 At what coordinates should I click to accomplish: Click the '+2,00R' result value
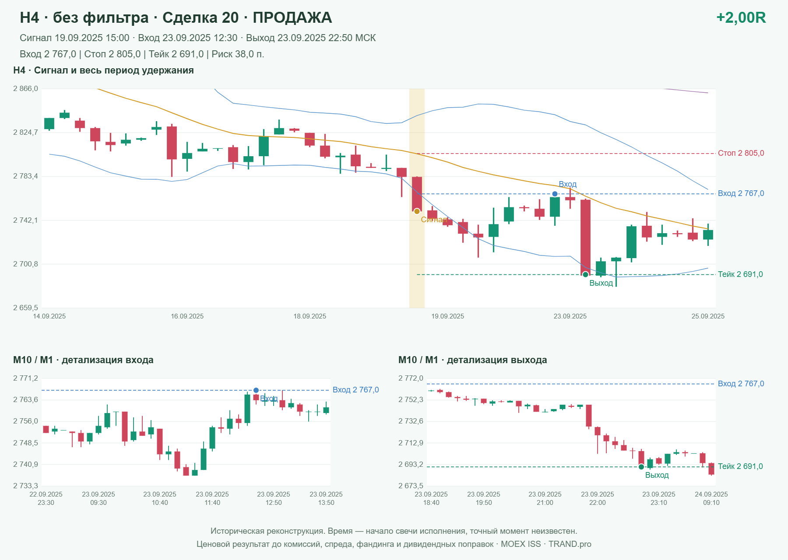pos(741,17)
